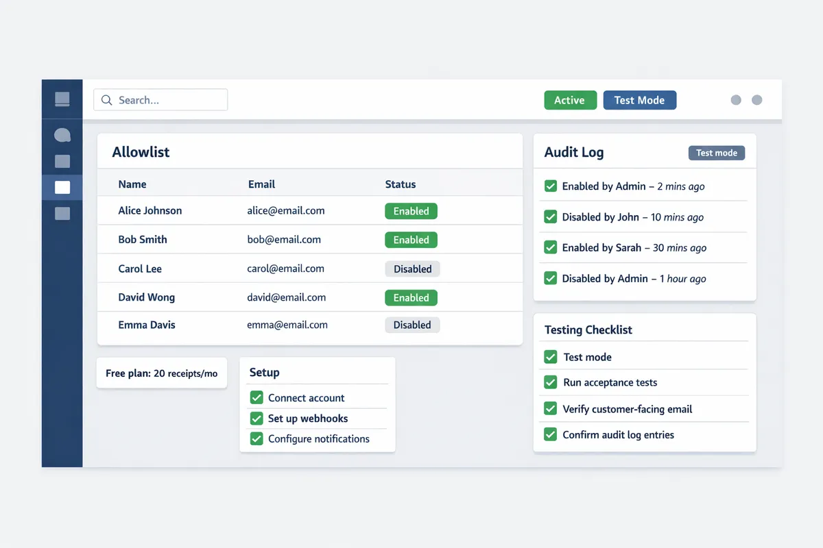Click the second gray circle in top bar
Screen dimensions: 823x548
coord(757,100)
